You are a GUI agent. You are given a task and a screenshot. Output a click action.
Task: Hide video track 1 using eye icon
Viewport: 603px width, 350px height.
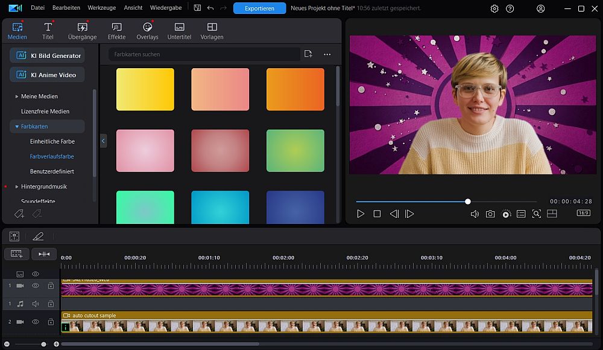pyautogui.click(x=36, y=285)
